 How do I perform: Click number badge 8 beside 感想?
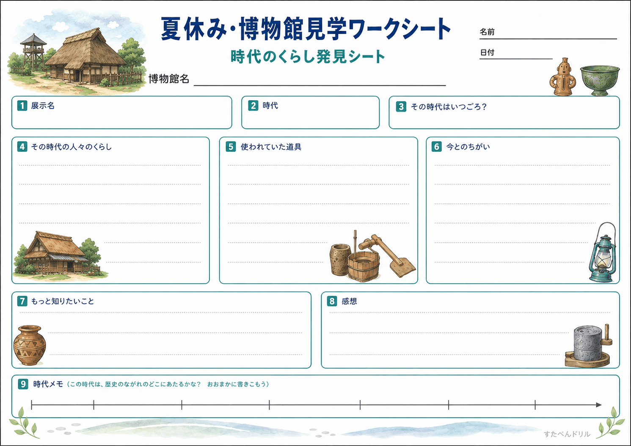coord(332,301)
